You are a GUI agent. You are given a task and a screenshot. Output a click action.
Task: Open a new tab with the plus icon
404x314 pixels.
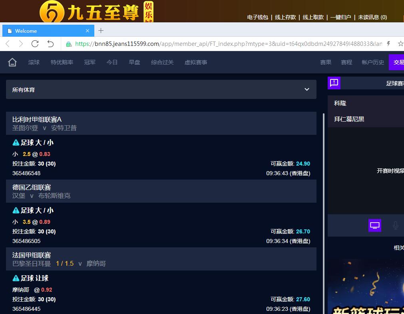click(101, 31)
